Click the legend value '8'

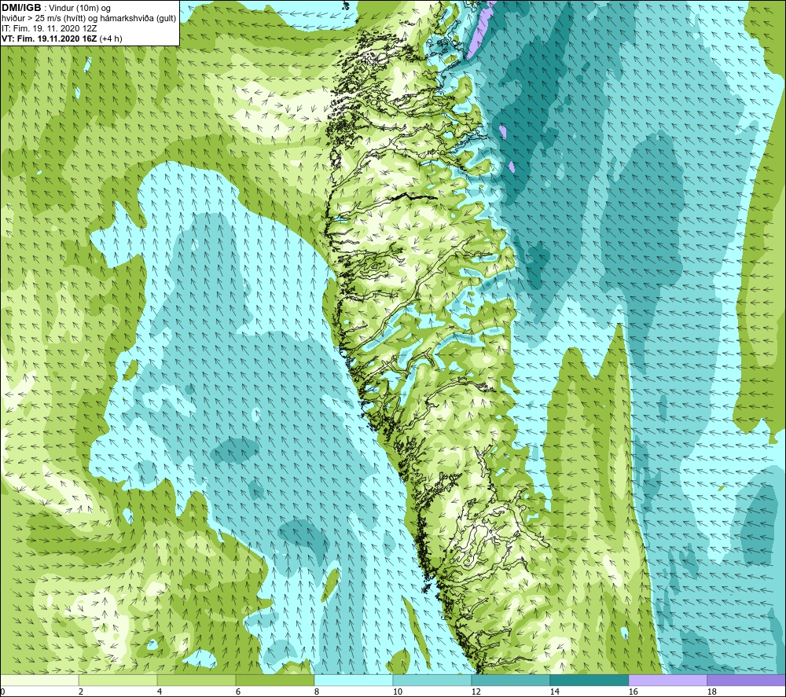pyautogui.click(x=317, y=692)
